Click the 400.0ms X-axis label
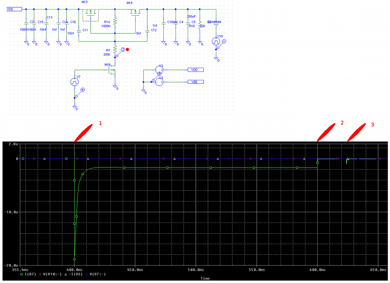The height and width of the screenshot is (283, 390). pyautogui.click(x=74, y=270)
